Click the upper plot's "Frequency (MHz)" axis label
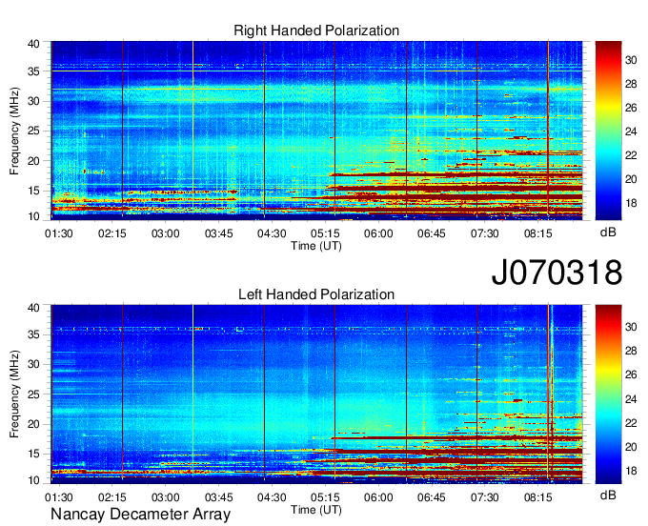 [14, 131]
